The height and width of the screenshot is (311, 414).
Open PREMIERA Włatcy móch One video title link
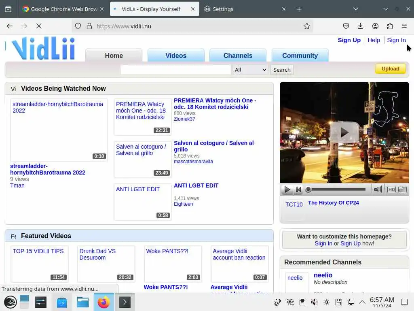coord(215,104)
